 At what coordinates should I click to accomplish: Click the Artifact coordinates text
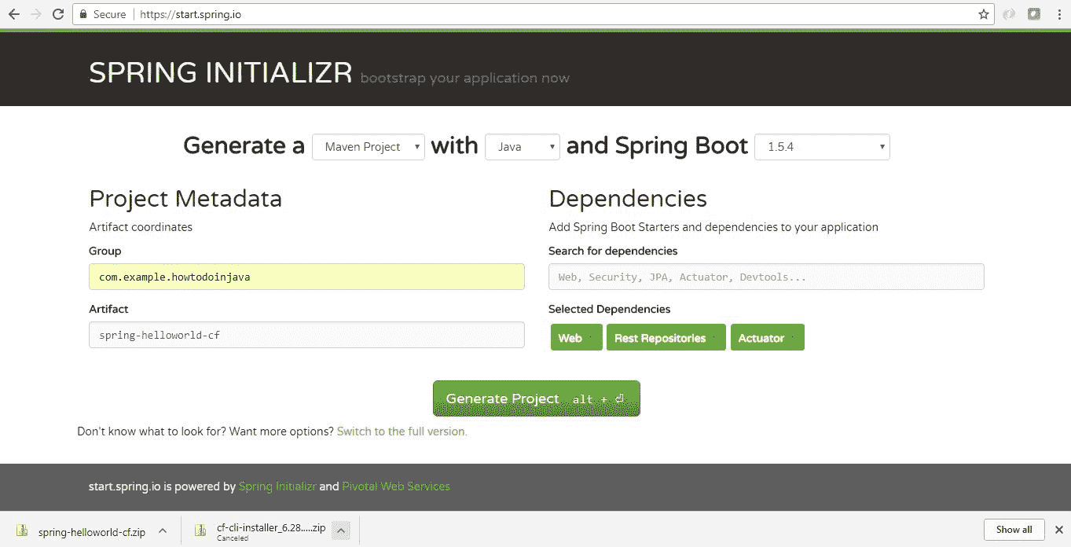point(141,227)
